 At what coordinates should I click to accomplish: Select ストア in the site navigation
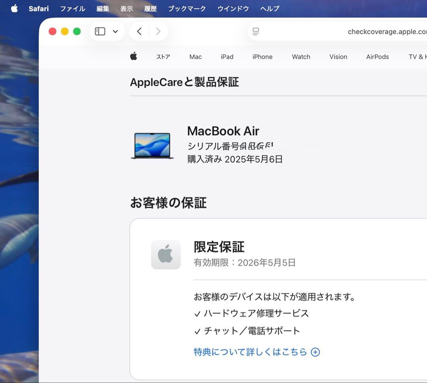click(163, 57)
